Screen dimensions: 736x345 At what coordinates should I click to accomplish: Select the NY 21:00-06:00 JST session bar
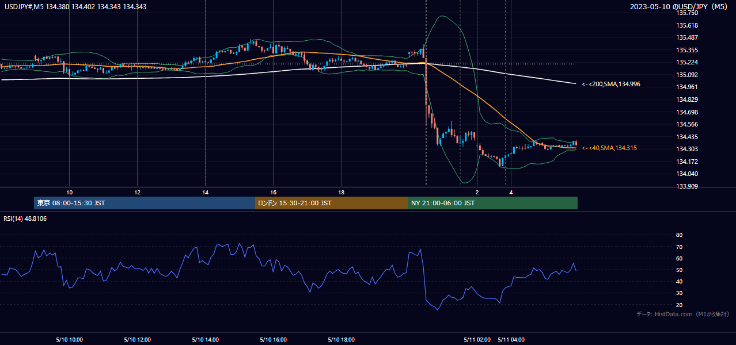492,203
